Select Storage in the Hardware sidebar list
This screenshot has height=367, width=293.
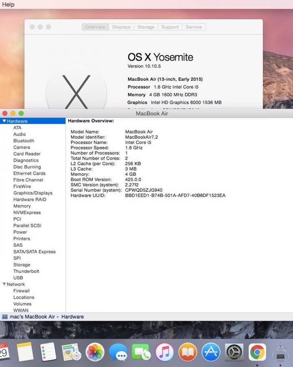pyautogui.click(x=22, y=265)
